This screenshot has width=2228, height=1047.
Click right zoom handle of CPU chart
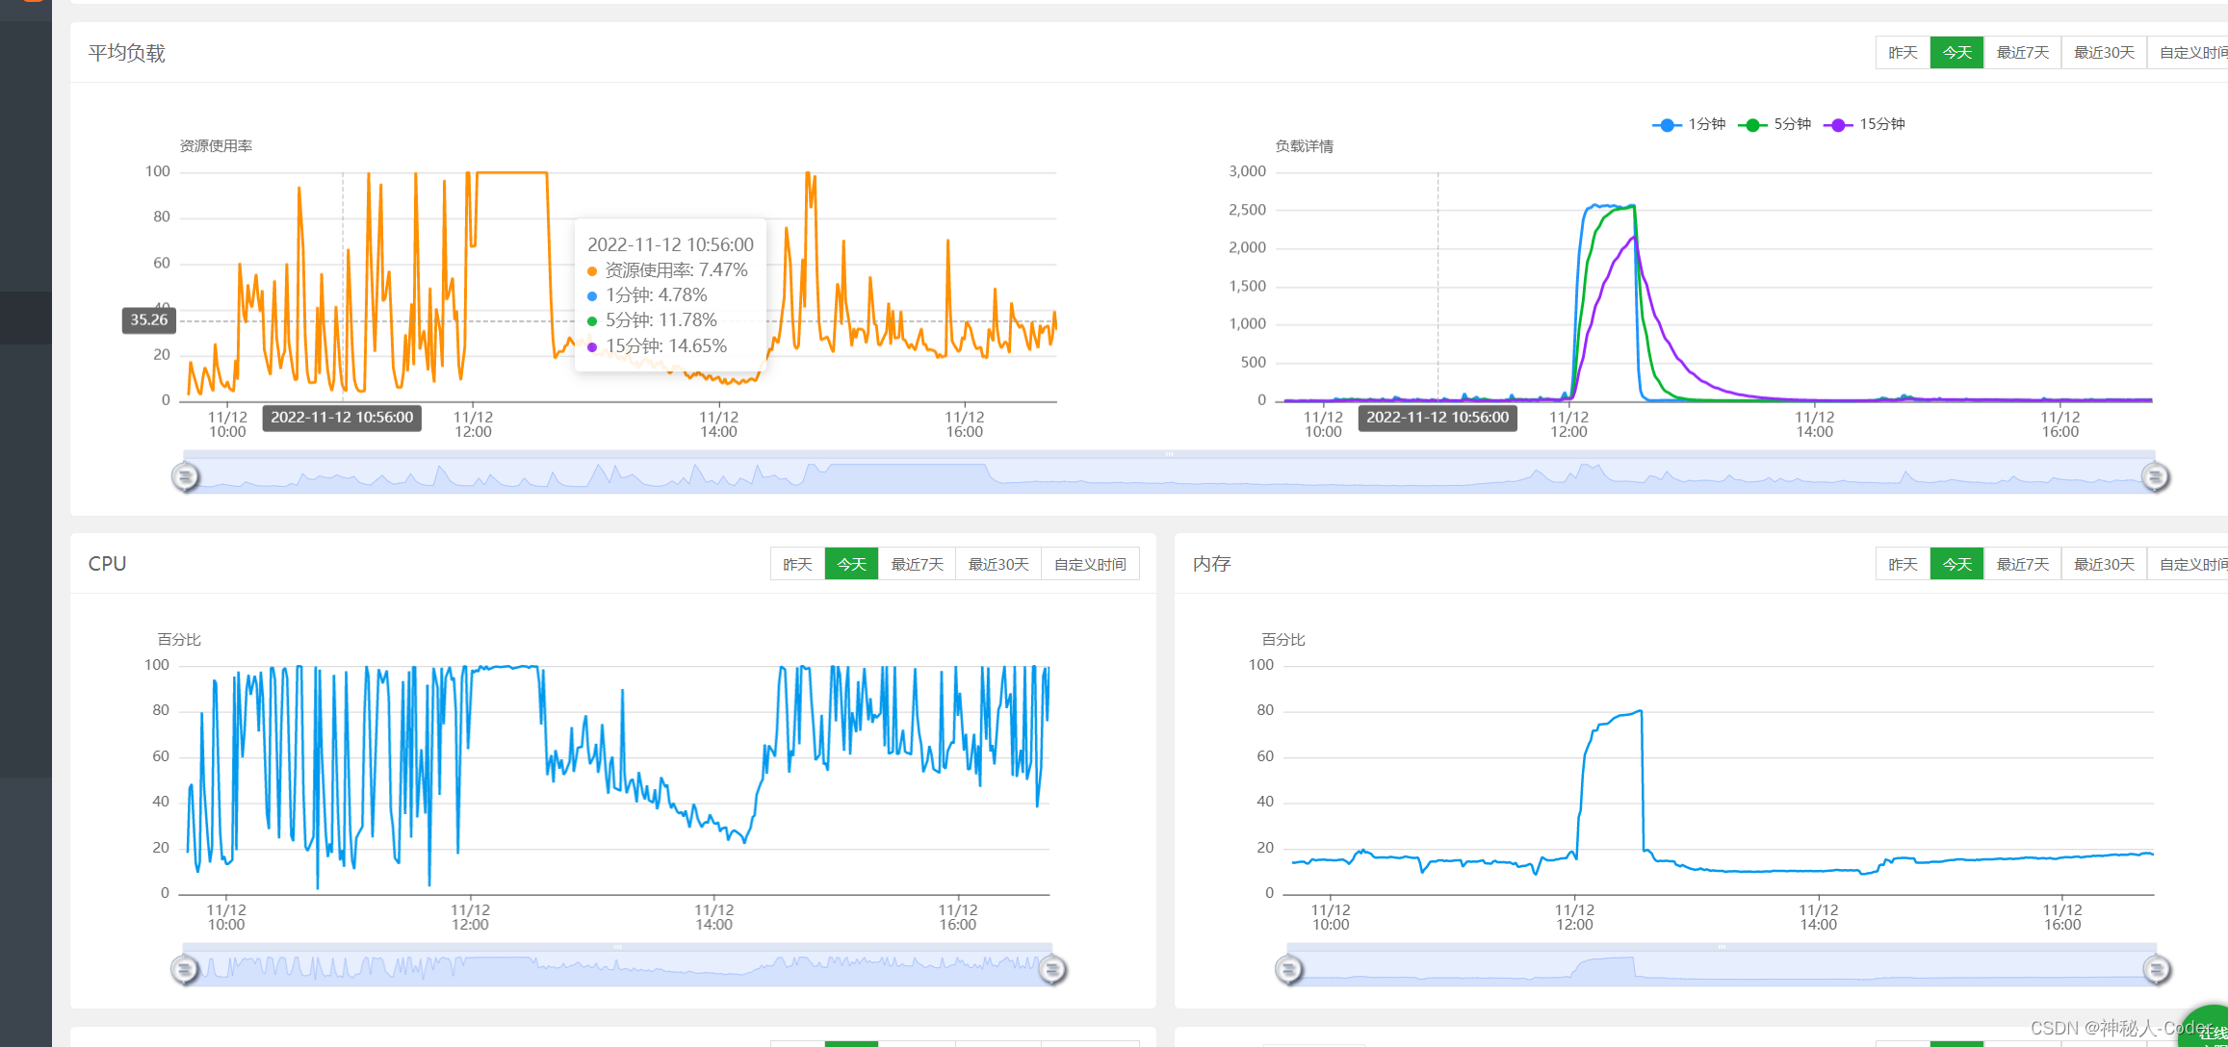pos(1052,969)
